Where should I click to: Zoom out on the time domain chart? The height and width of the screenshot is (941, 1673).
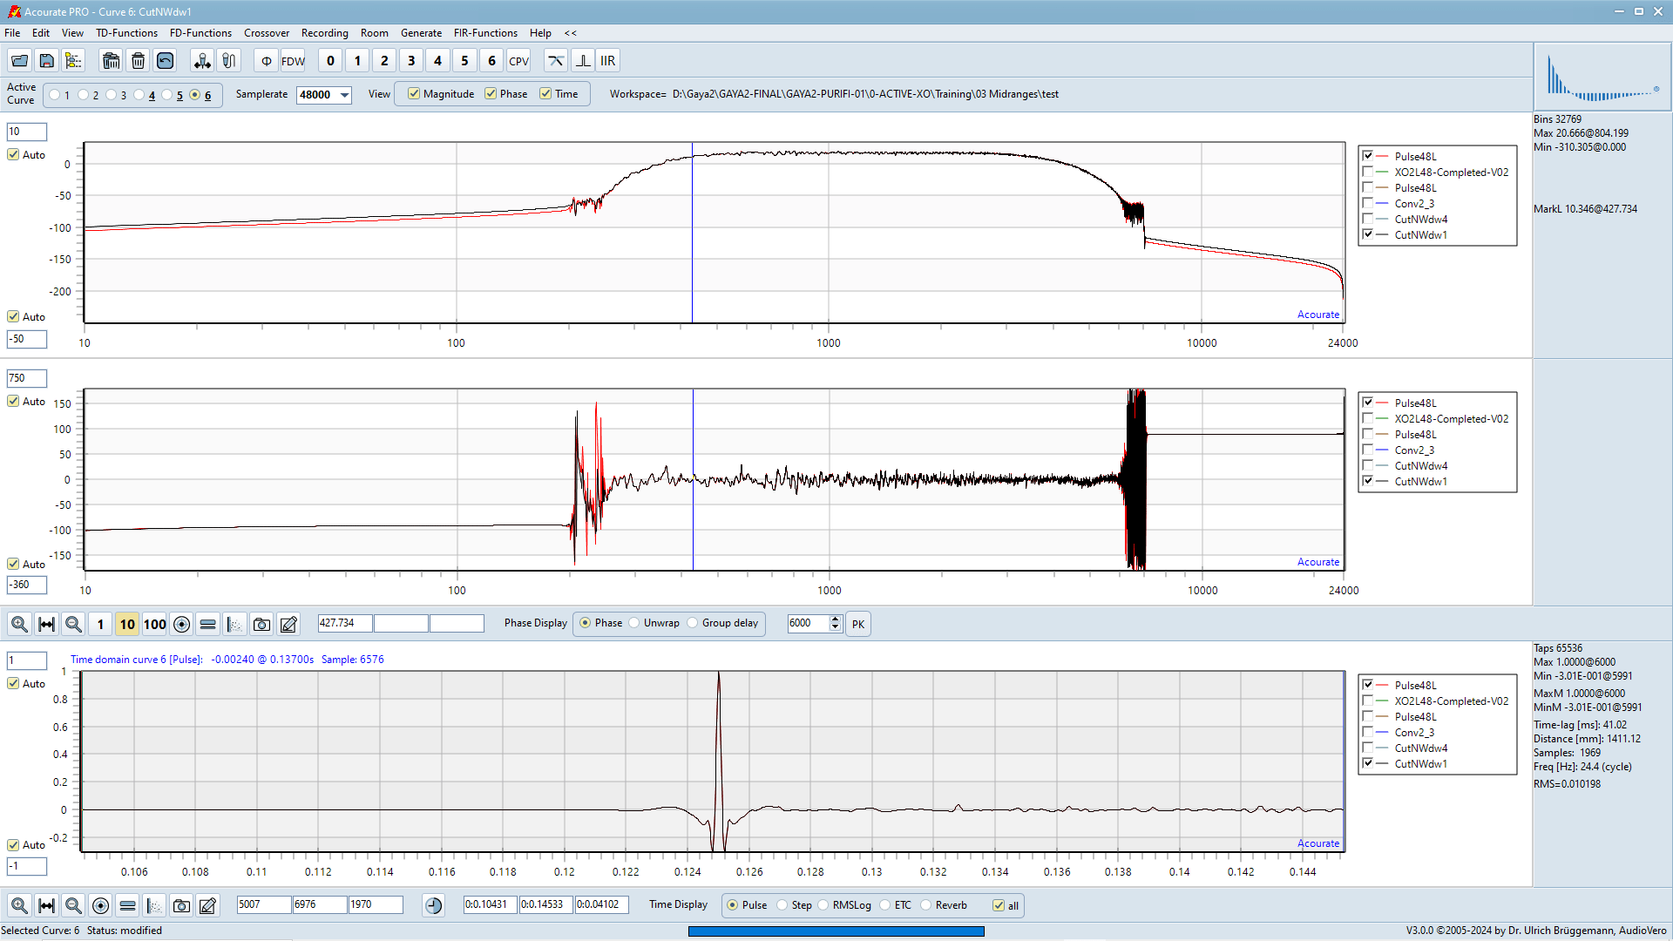click(x=74, y=905)
